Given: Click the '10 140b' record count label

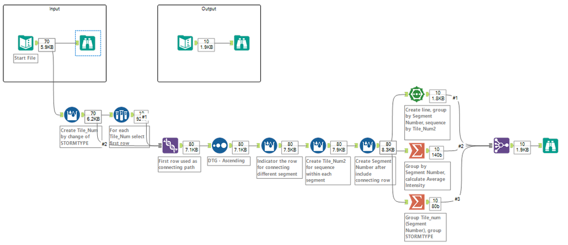Looking at the screenshot, I should (438, 152).
